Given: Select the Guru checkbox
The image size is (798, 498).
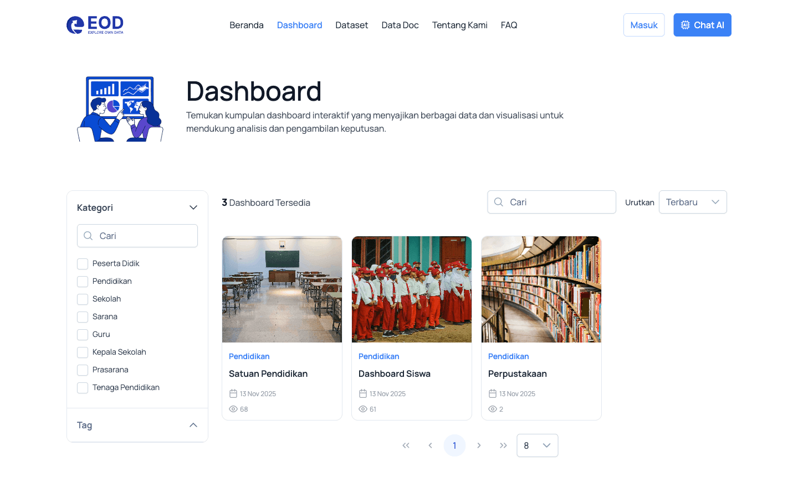Looking at the screenshot, I should pyautogui.click(x=83, y=335).
